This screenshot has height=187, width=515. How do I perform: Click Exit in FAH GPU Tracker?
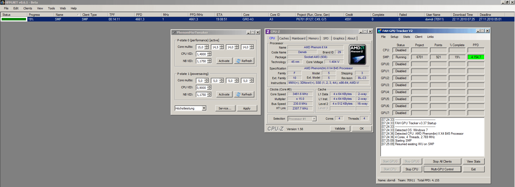tap(473, 169)
